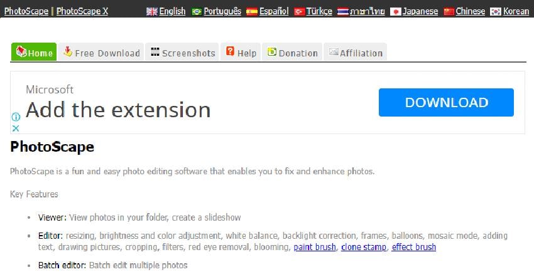Screen dimensions: 534x272
Task: Open the Free Download tab
Action: coord(101,52)
